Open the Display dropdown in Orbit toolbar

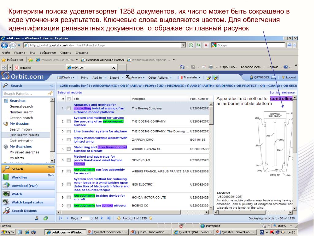66,77
